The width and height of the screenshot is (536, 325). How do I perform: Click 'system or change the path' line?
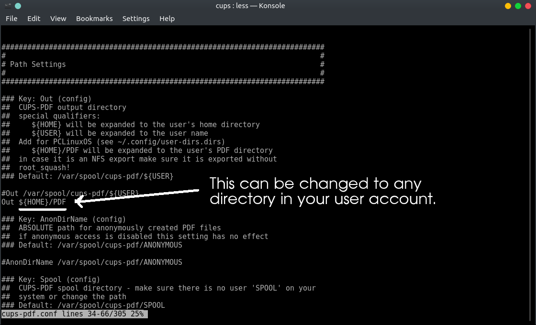(x=64, y=297)
